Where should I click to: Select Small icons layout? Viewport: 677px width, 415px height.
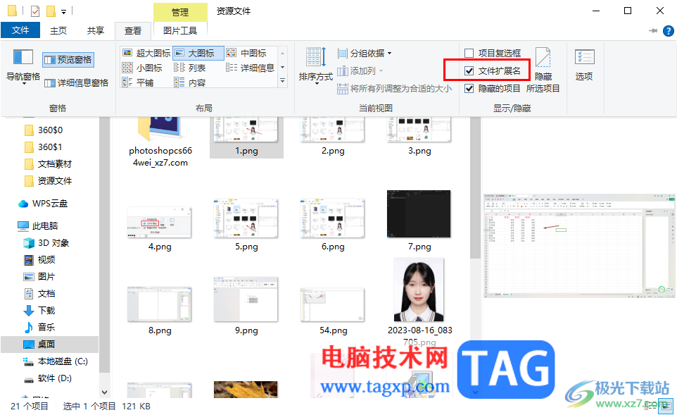click(142, 68)
